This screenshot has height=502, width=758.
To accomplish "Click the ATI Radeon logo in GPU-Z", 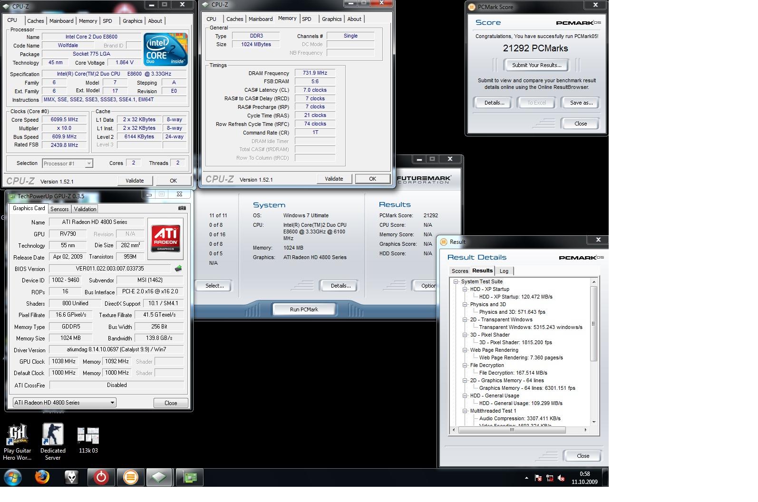I will (x=165, y=239).
